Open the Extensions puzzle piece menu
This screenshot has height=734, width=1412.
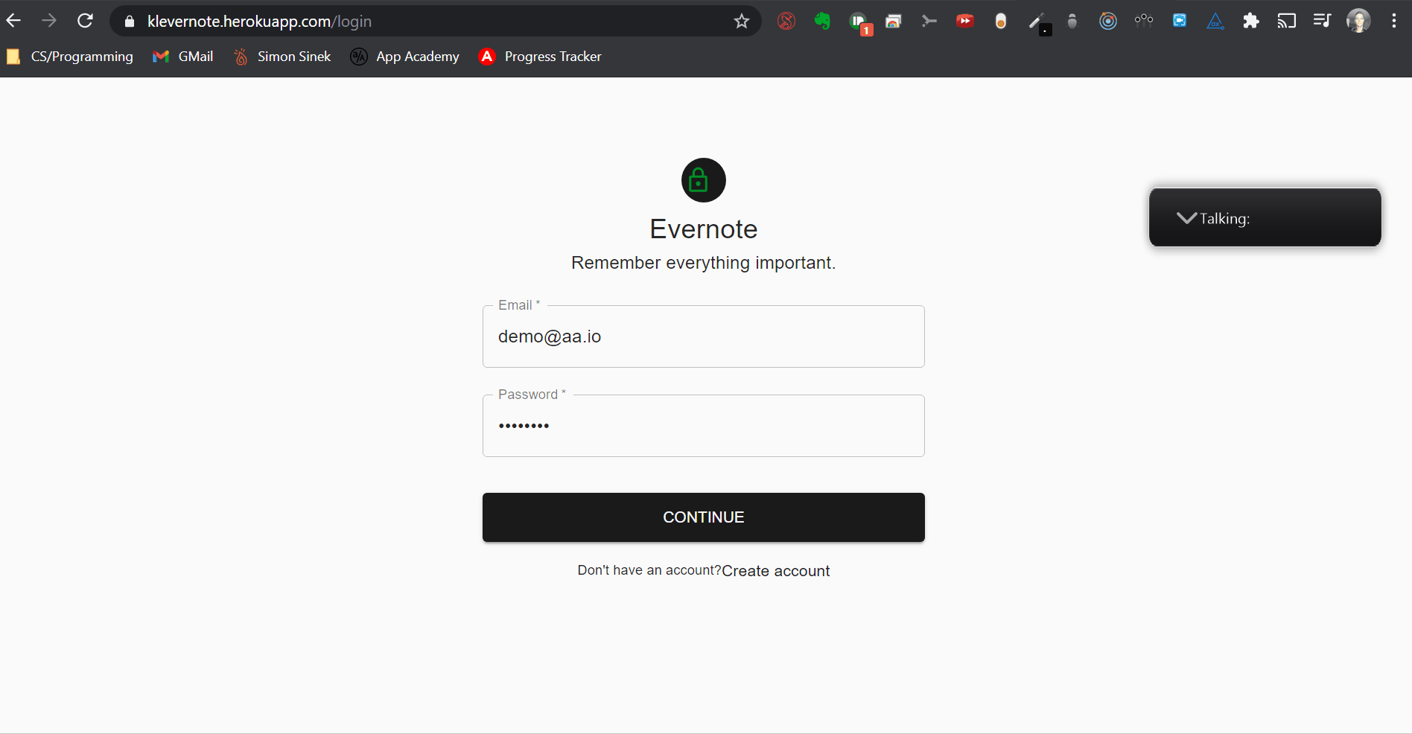click(x=1250, y=21)
